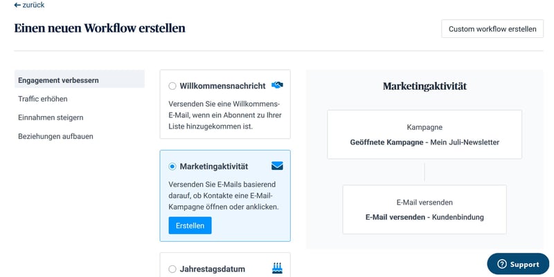Click the Kampagne step box in preview
This screenshot has height=277, width=554.
coord(425,134)
